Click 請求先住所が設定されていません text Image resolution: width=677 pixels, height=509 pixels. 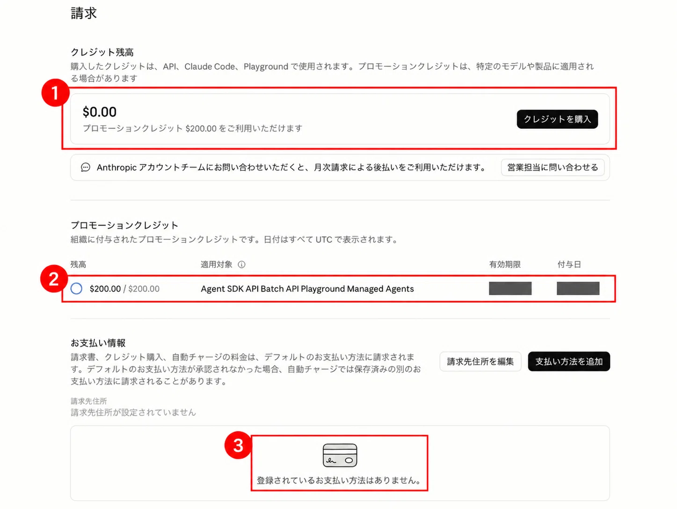(x=133, y=413)
